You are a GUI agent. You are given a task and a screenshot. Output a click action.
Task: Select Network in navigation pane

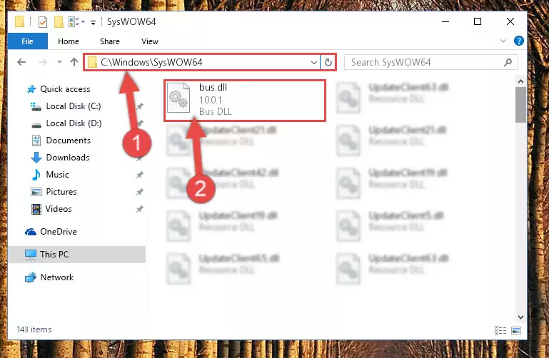56,277
